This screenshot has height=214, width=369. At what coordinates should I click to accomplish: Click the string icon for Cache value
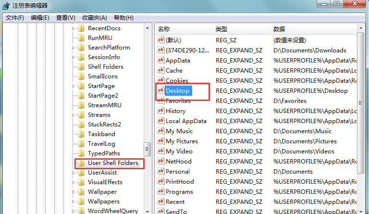(161, 70)
